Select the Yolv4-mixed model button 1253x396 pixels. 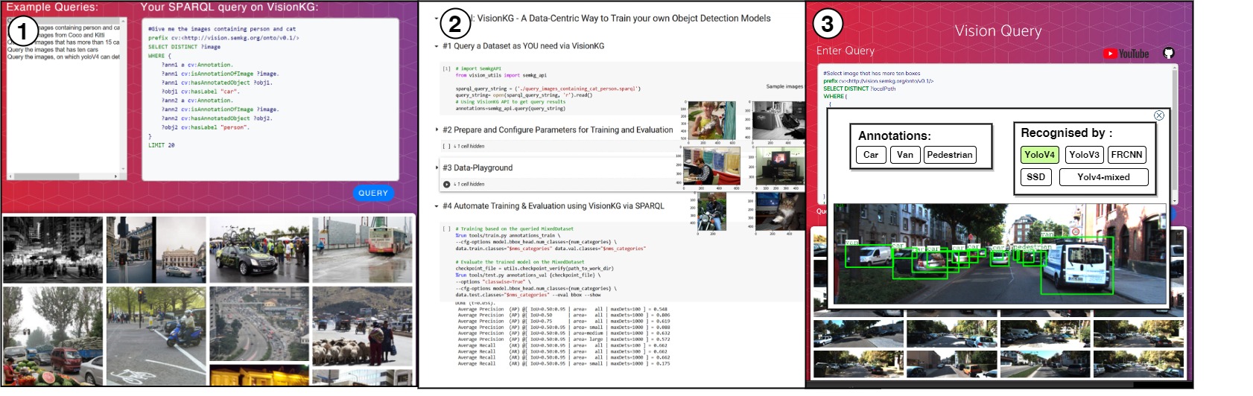point(1103,177)
